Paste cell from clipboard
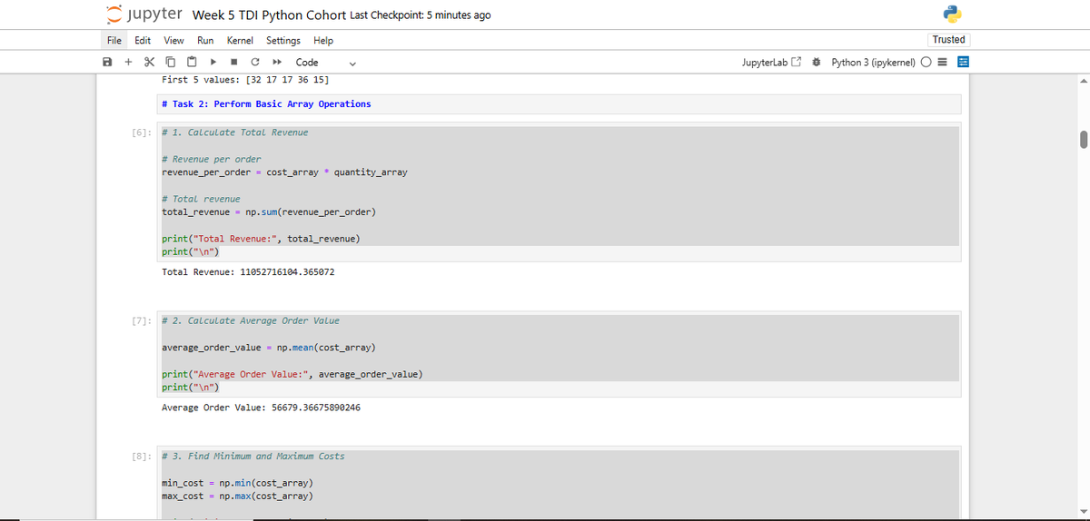The width and height of the screenshot is (1090, 521). pos(191,63)
